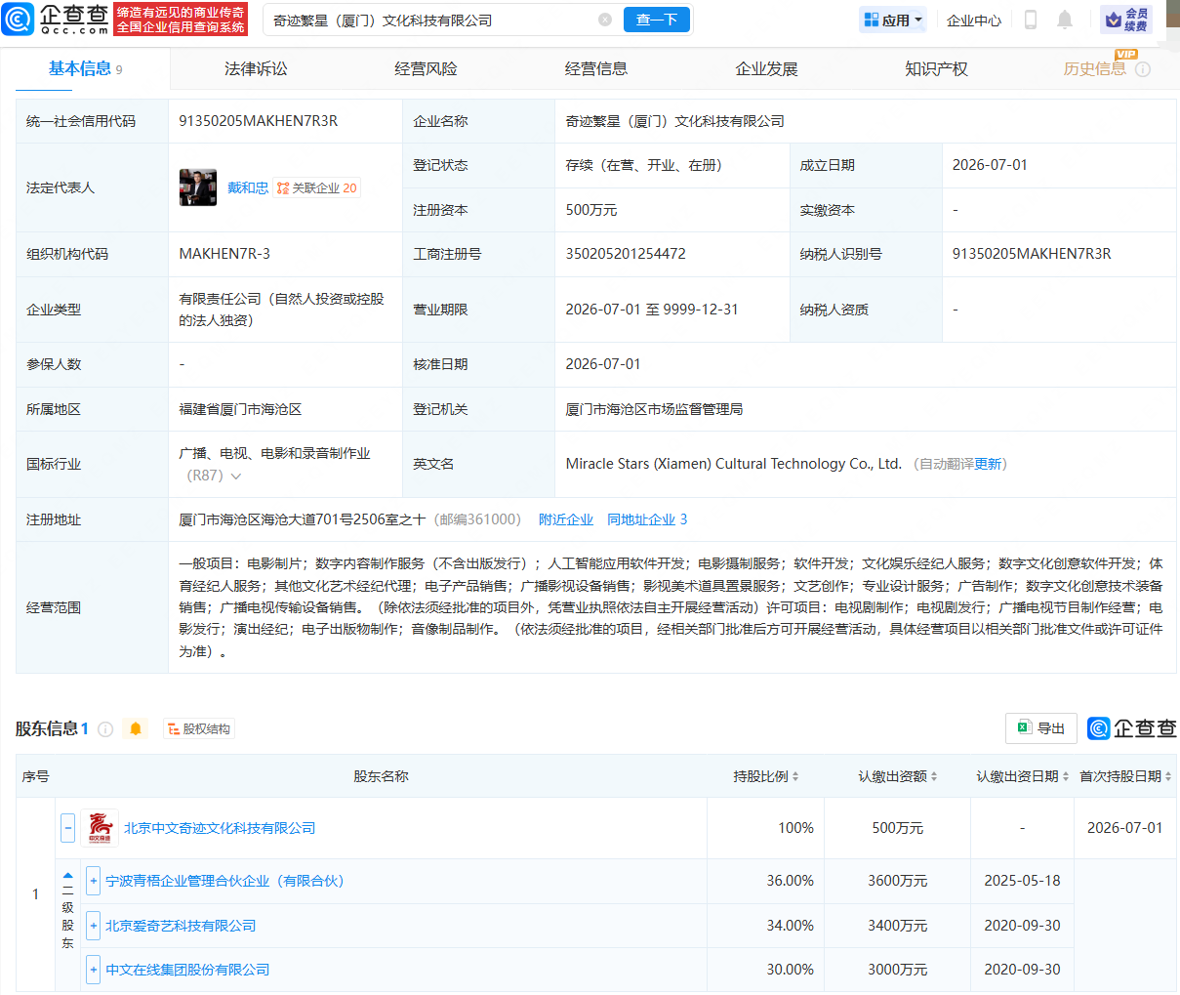Click registered address 海沧大道701号 text
Image resolution: width=1180 pixels, height=995 pixels.
[303, 519]
